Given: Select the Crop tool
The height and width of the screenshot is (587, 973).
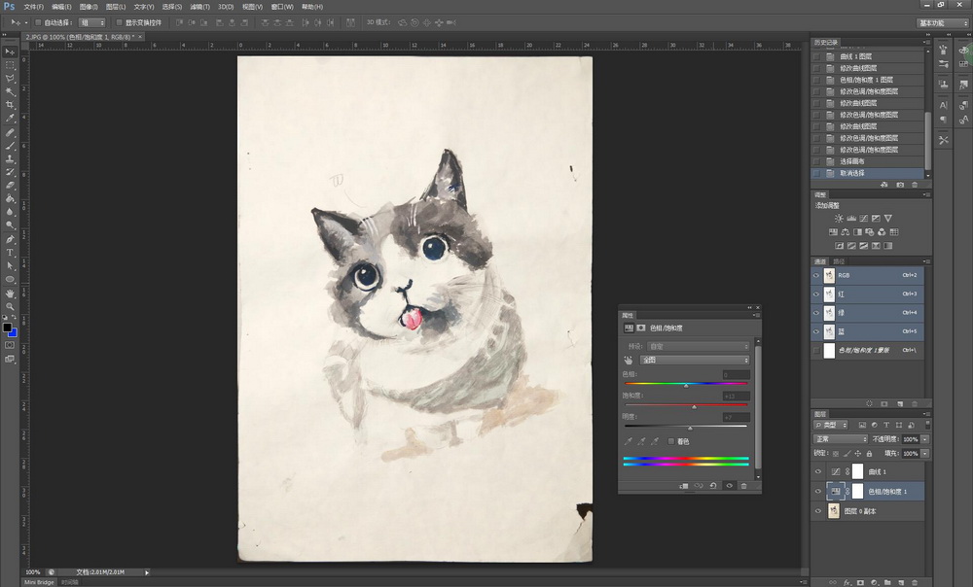Looking at the screenshot, I should 10,105.
